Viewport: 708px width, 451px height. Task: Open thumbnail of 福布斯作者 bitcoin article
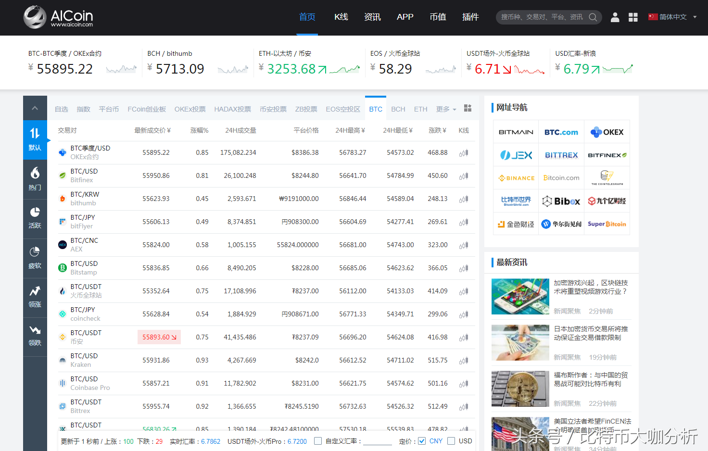click(520, 388)
